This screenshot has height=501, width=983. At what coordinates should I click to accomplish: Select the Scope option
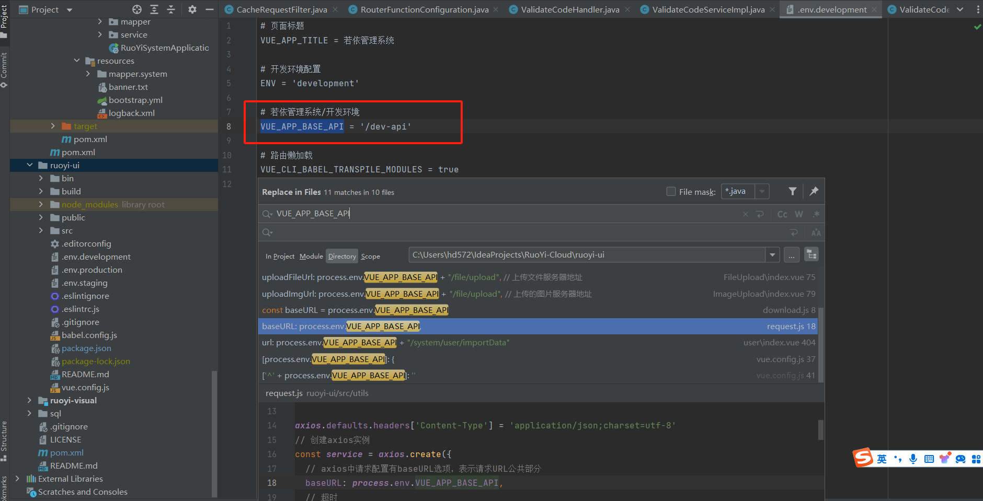pos(371,256)
